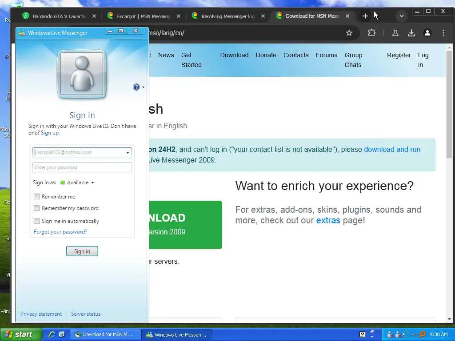Click the help question mark icon in the taskbar

click(x=362, y=335)
